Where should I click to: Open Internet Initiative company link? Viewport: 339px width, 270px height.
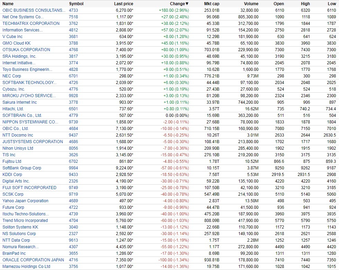click(19, 63)
